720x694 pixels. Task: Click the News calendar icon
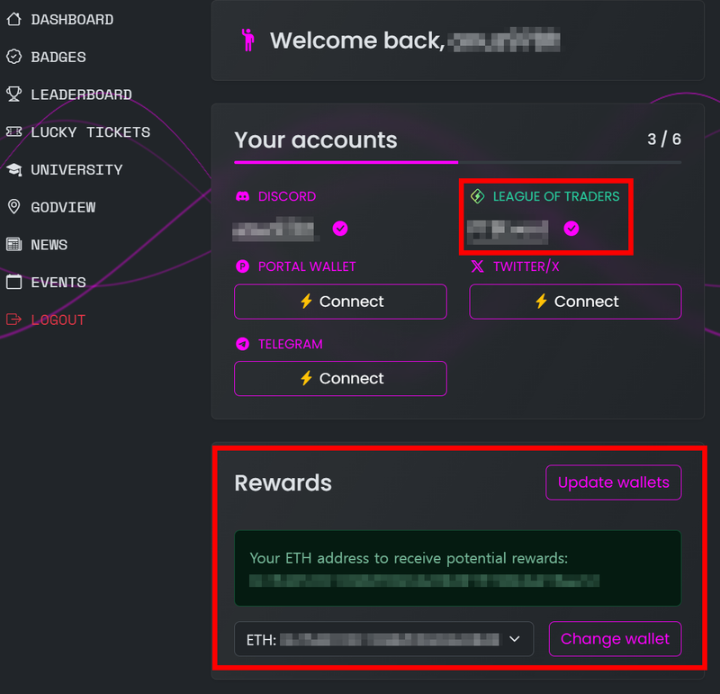[14, 244]
